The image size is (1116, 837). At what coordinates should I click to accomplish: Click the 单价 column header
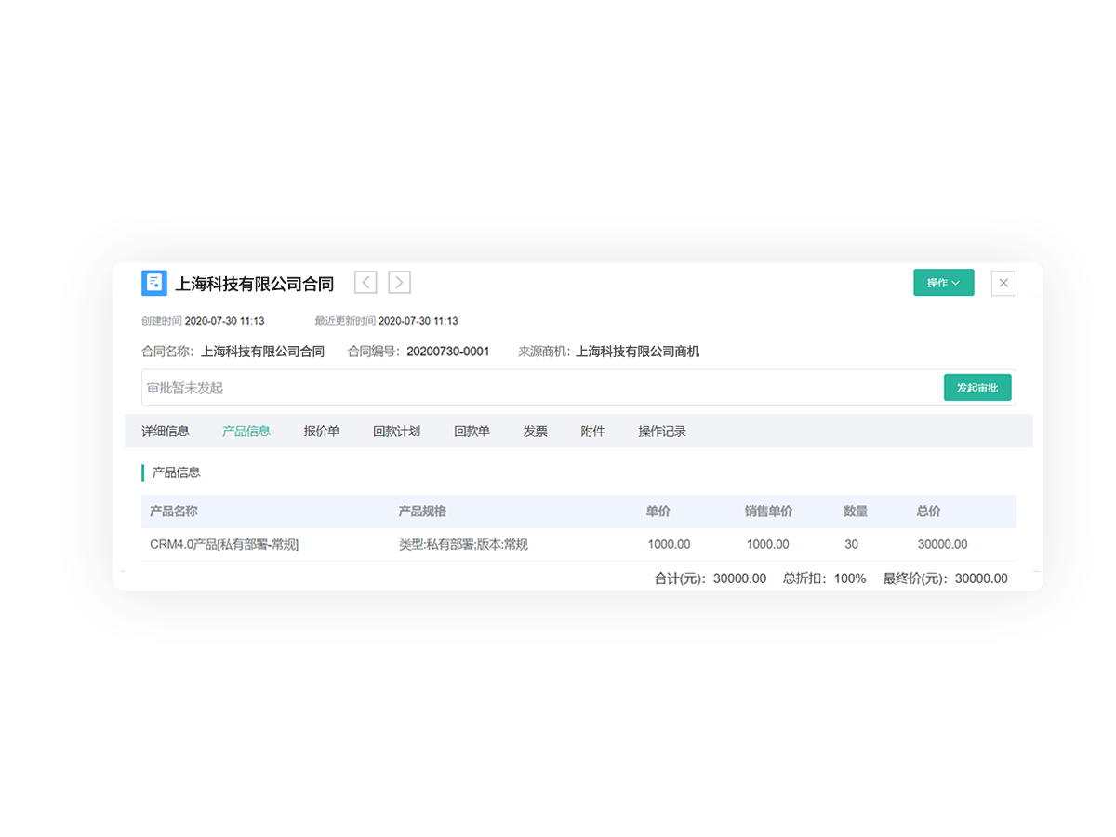[658, 511]
